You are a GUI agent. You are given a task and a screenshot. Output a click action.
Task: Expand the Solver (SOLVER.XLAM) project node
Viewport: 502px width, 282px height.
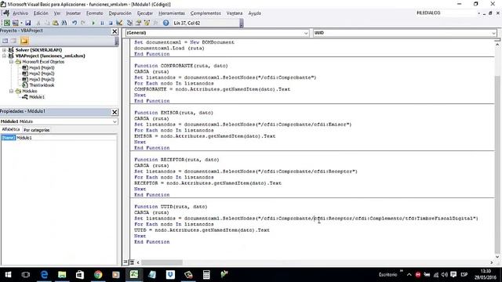pyautogui.click(x=4, y=50)
